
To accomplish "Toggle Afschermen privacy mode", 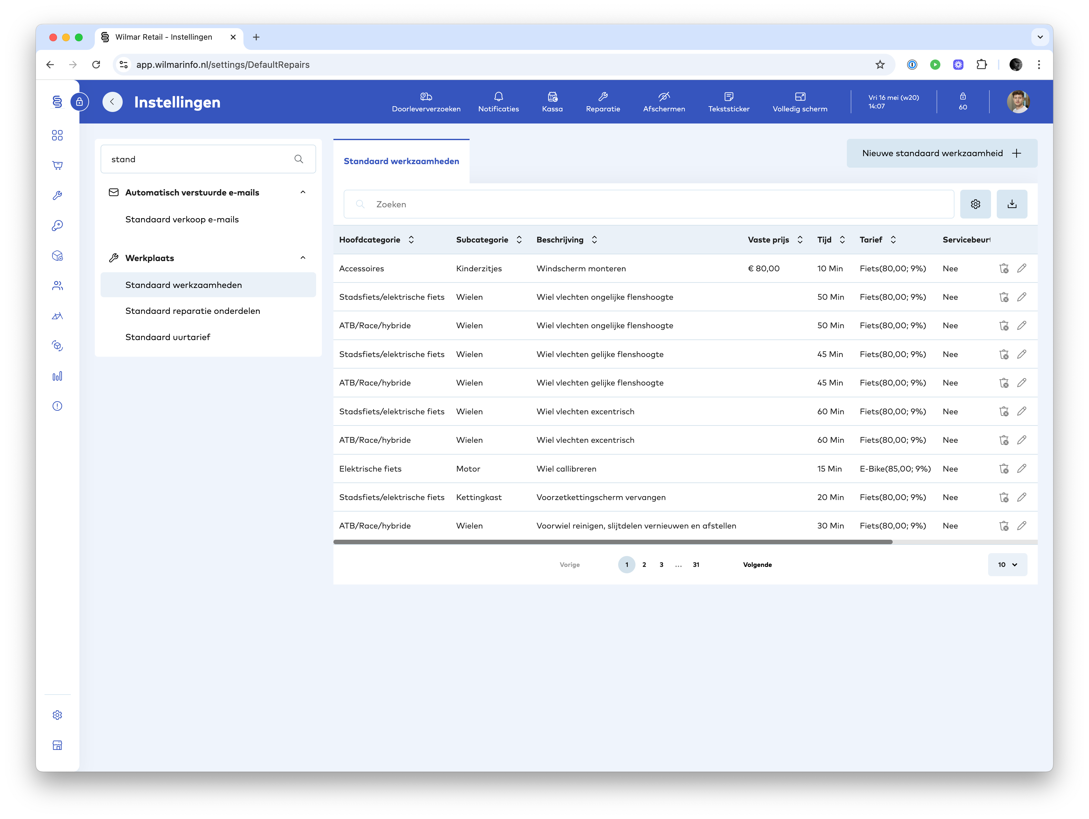I will tap(664, 102).
